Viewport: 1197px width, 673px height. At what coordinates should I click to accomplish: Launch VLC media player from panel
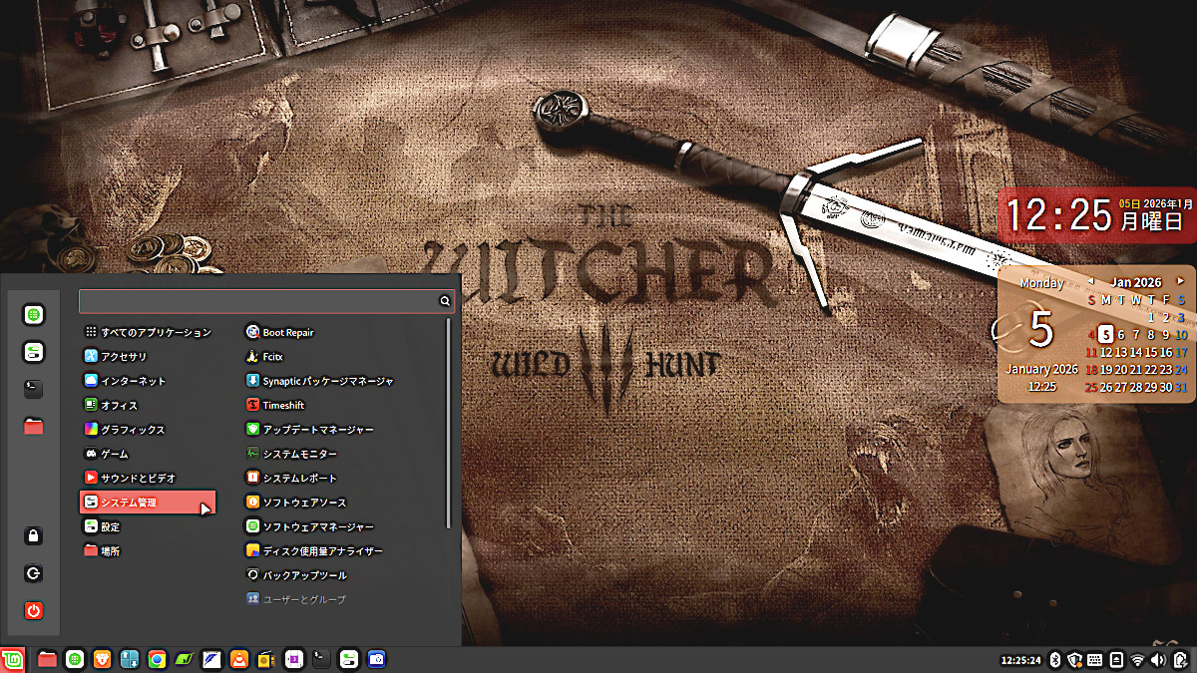click(x=238, y=659)
